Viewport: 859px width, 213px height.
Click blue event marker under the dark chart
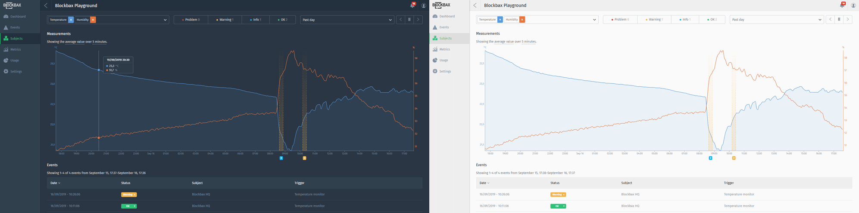281,158
